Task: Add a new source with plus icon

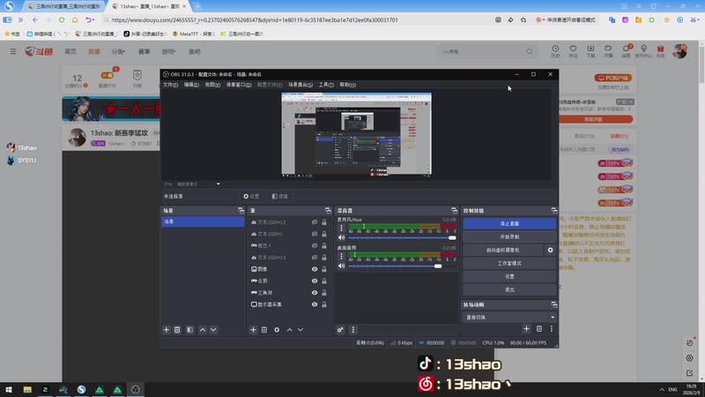Action: coord(253,330)
